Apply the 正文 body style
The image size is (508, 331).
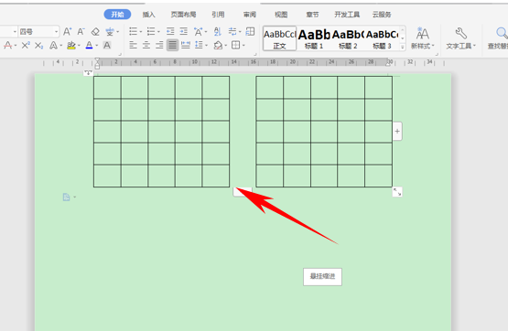point(279,38)
